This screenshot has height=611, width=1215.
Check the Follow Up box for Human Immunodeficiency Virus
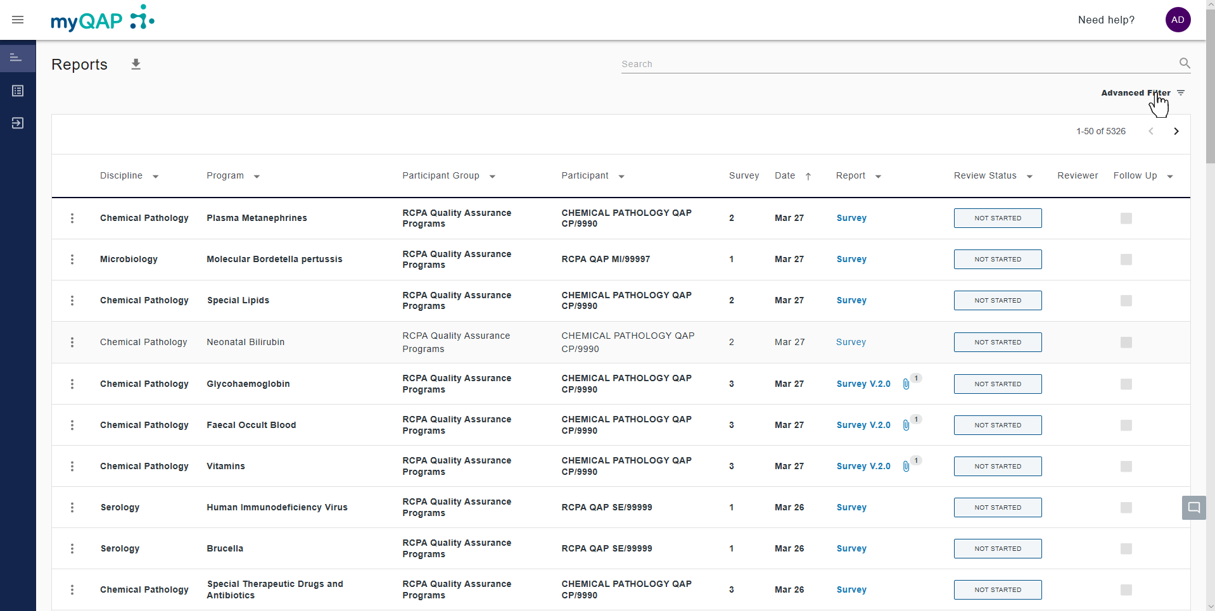(1126, 507)
